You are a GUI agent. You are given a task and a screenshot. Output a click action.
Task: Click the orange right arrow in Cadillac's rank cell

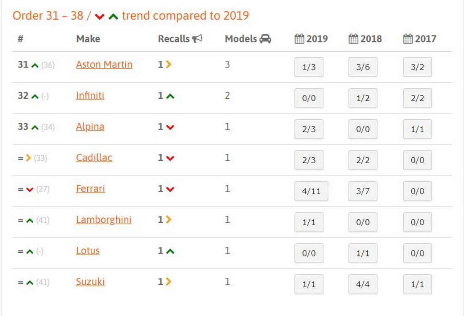point(29,158)
